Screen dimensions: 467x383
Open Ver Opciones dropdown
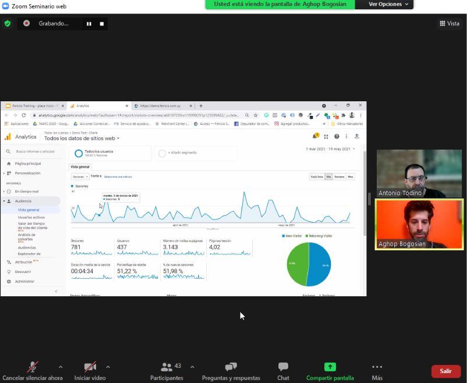(x=388, y=5)
